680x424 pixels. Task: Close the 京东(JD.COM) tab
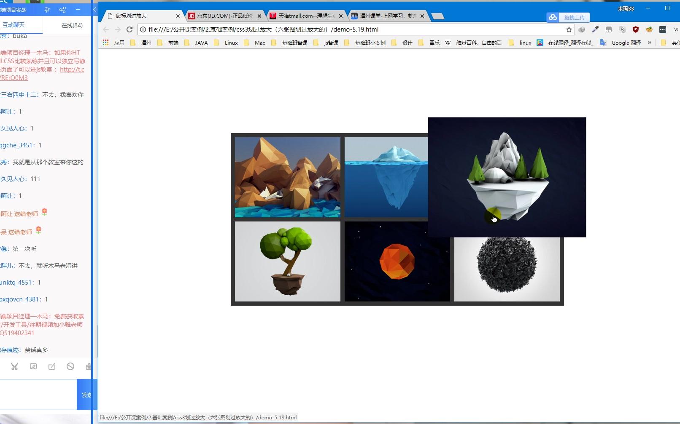click(259, 16)
